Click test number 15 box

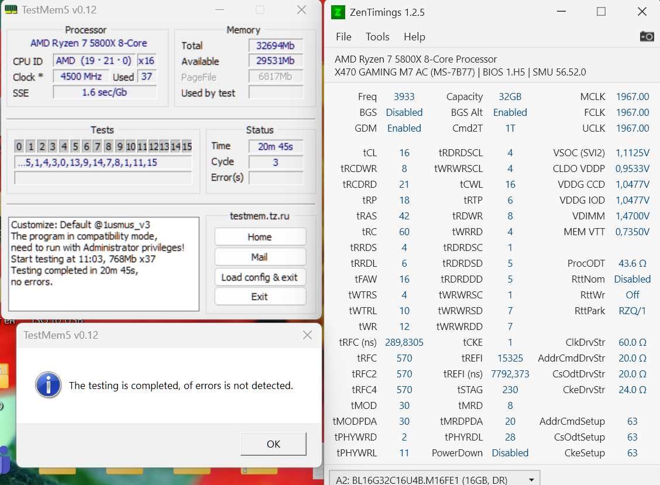click(x=187, y=146)
